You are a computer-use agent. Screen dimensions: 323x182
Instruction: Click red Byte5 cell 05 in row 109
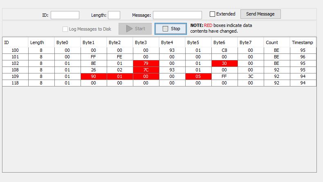pyautogui.click(x=198, y=76)
